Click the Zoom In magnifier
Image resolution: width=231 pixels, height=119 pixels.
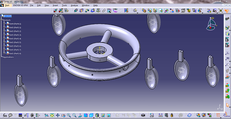click(69, 115)
